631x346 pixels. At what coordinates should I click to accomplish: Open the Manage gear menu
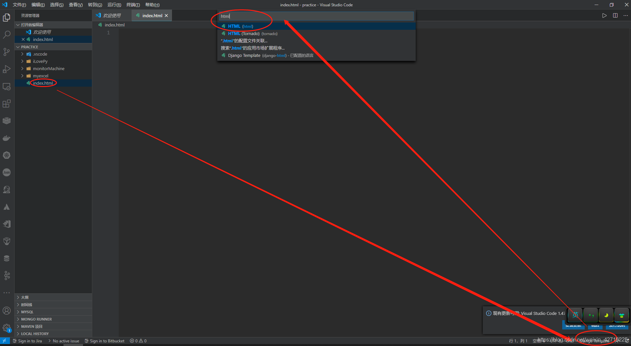(x=7, y=328)
